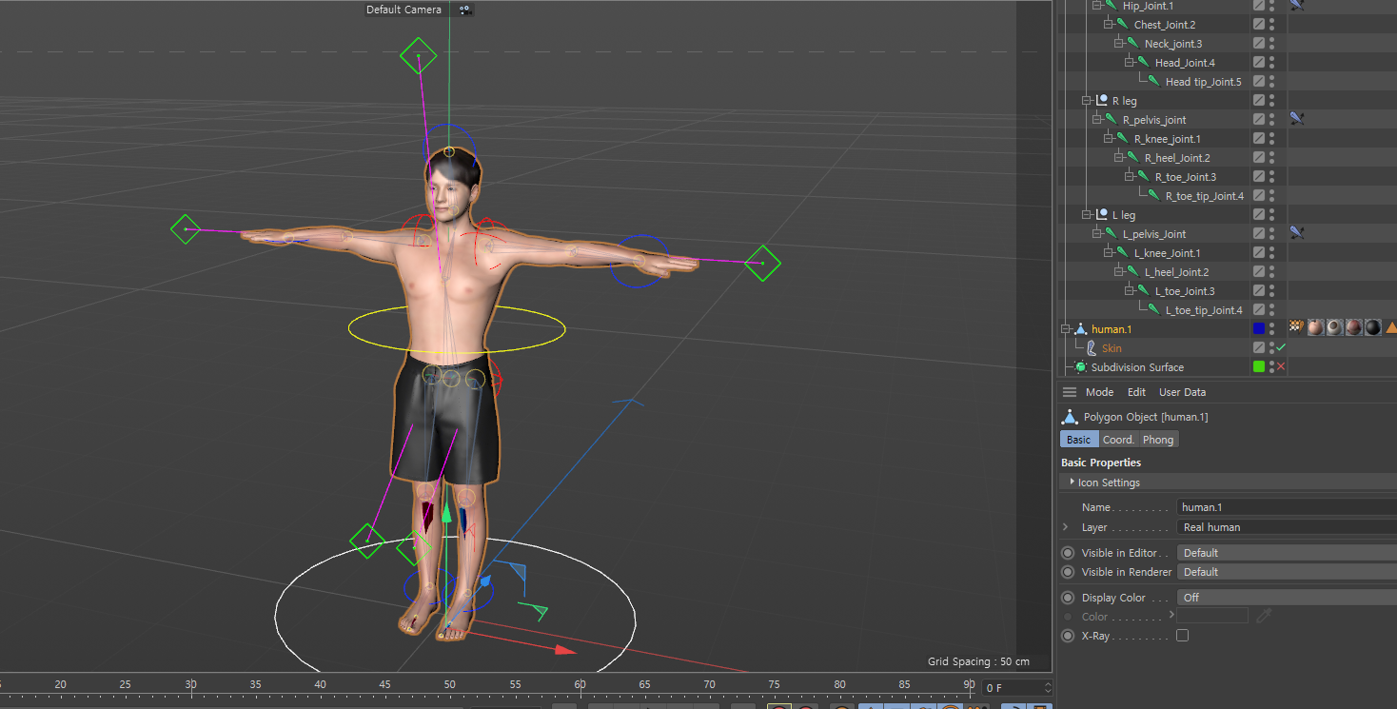Toggle the Skin deformer green enable checkmark

click(x=1281, y=348)
